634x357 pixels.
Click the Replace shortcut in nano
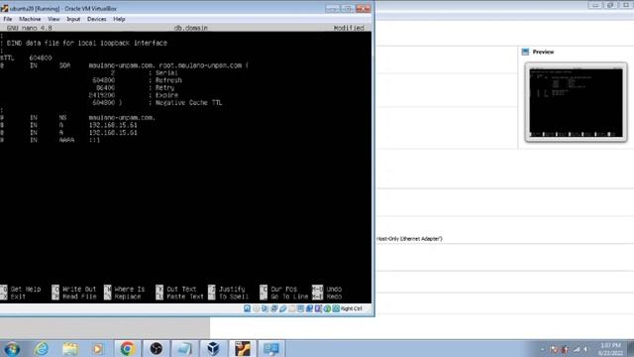point(123,297)
